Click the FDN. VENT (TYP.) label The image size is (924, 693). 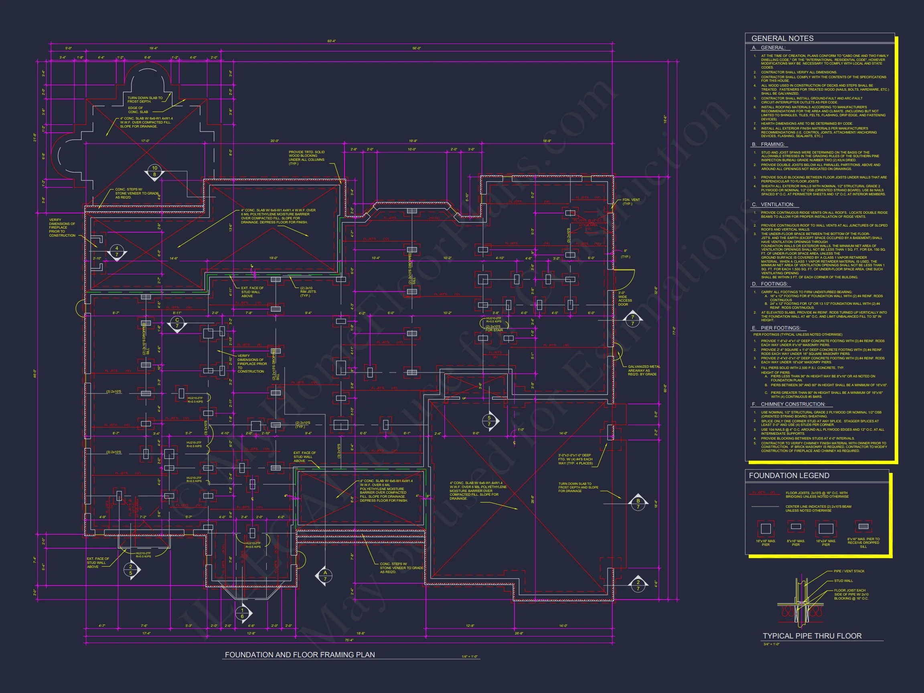(631, 202)
